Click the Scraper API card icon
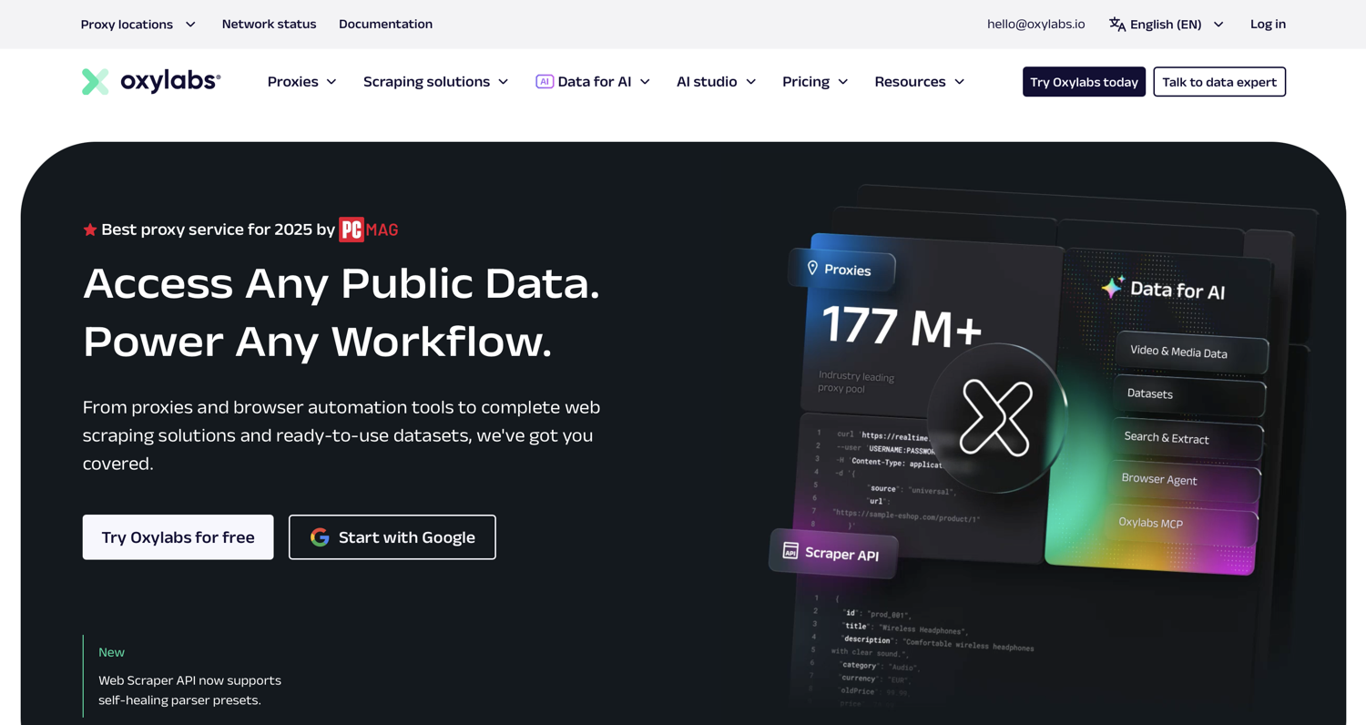The width and height of the screenshot is (1366, 725). pos(790,550)
